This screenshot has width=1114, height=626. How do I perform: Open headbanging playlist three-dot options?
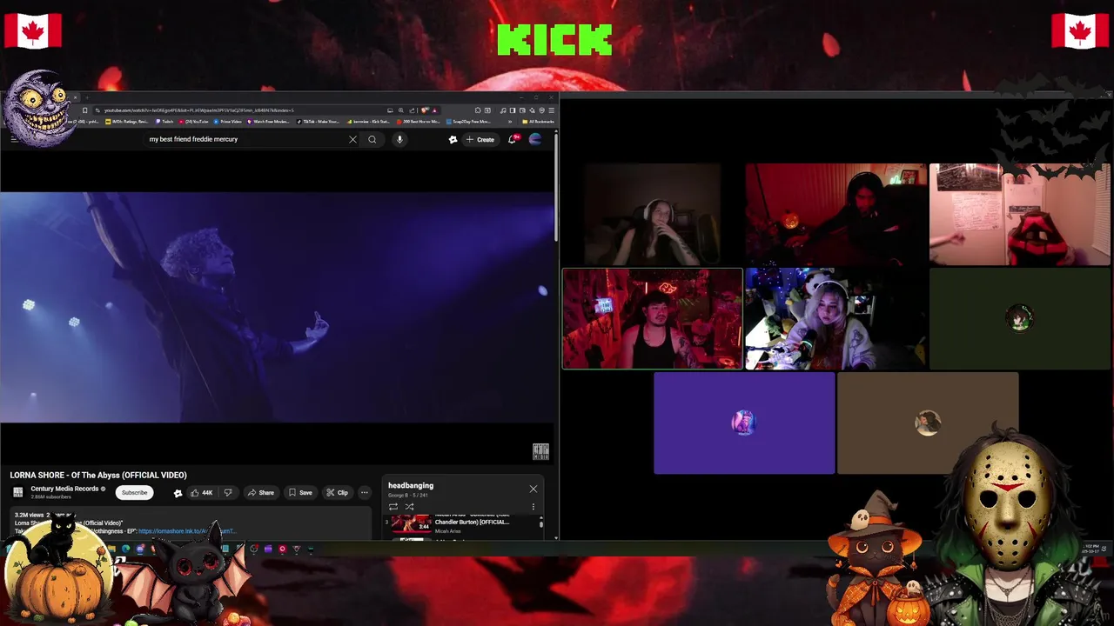tap(534, 507)
